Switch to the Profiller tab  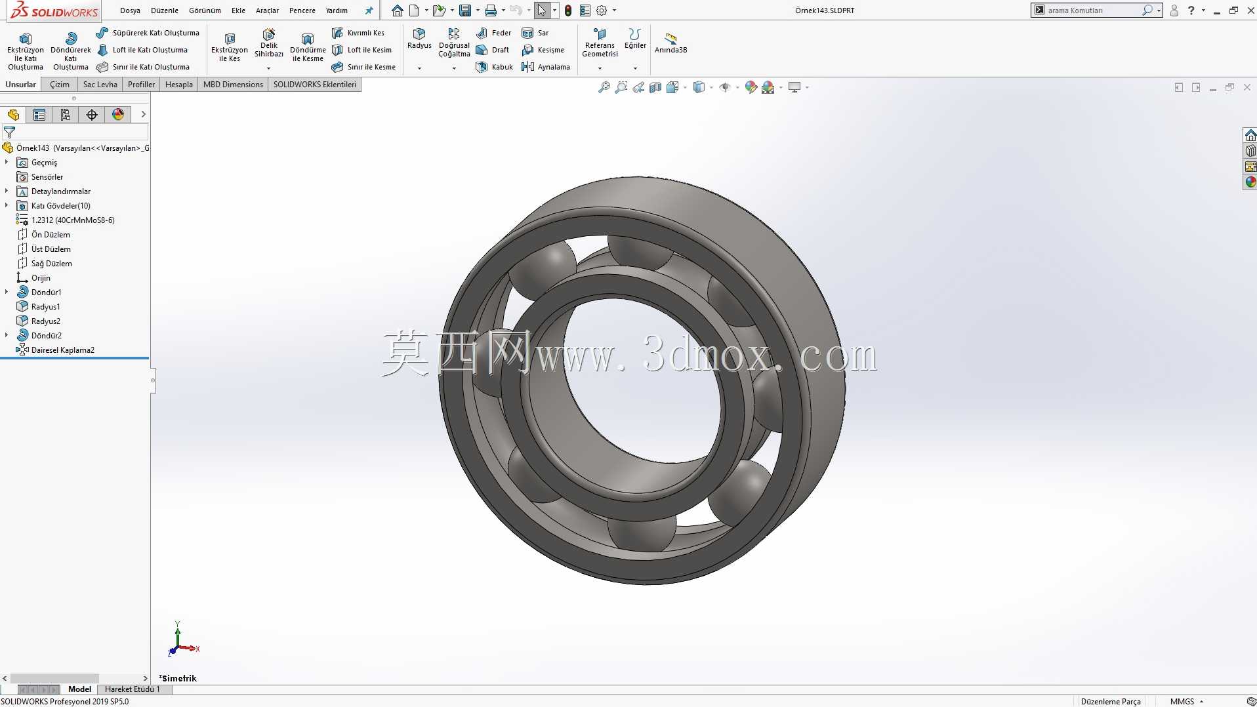click(x=141, y=85)
